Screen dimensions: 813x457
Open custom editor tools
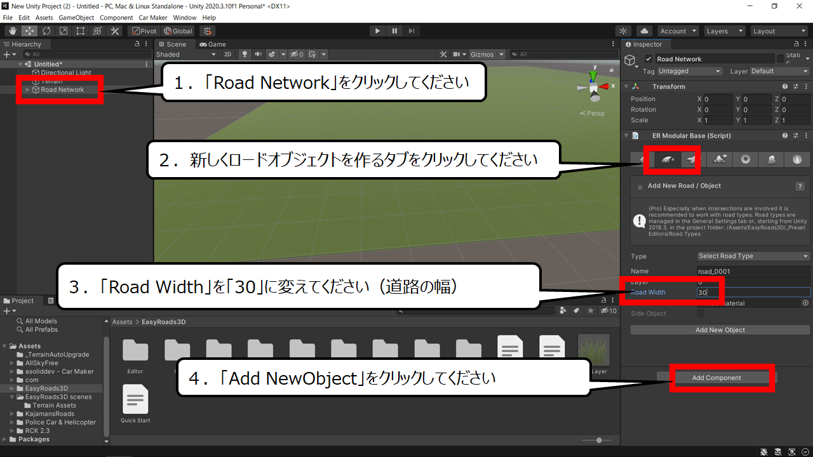click(x=115, y=31)
